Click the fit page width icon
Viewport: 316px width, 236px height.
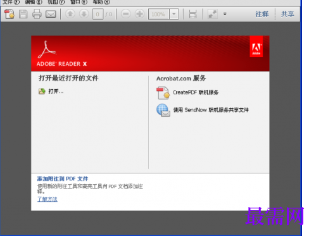[x=193, y=14]
